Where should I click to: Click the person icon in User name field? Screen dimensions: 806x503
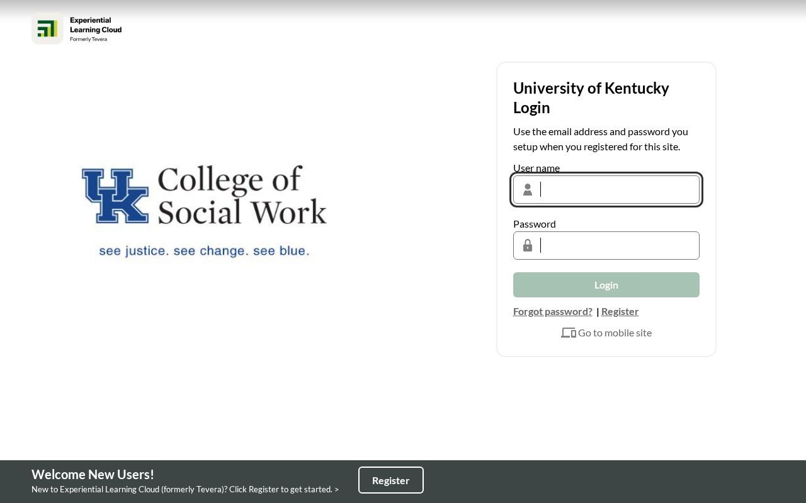528,189
